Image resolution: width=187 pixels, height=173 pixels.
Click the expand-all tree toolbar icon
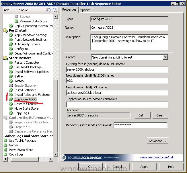click(x=48, y=10)
